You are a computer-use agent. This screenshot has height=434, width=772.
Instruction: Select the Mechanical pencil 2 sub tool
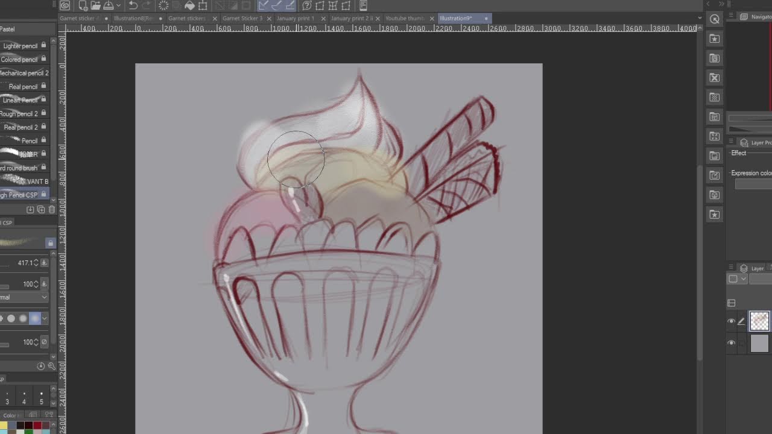tap(24, 73)
